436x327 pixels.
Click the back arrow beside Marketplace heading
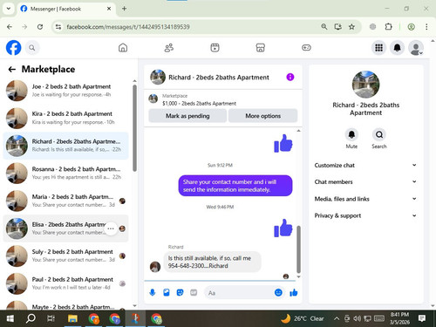tap(12, 69)
